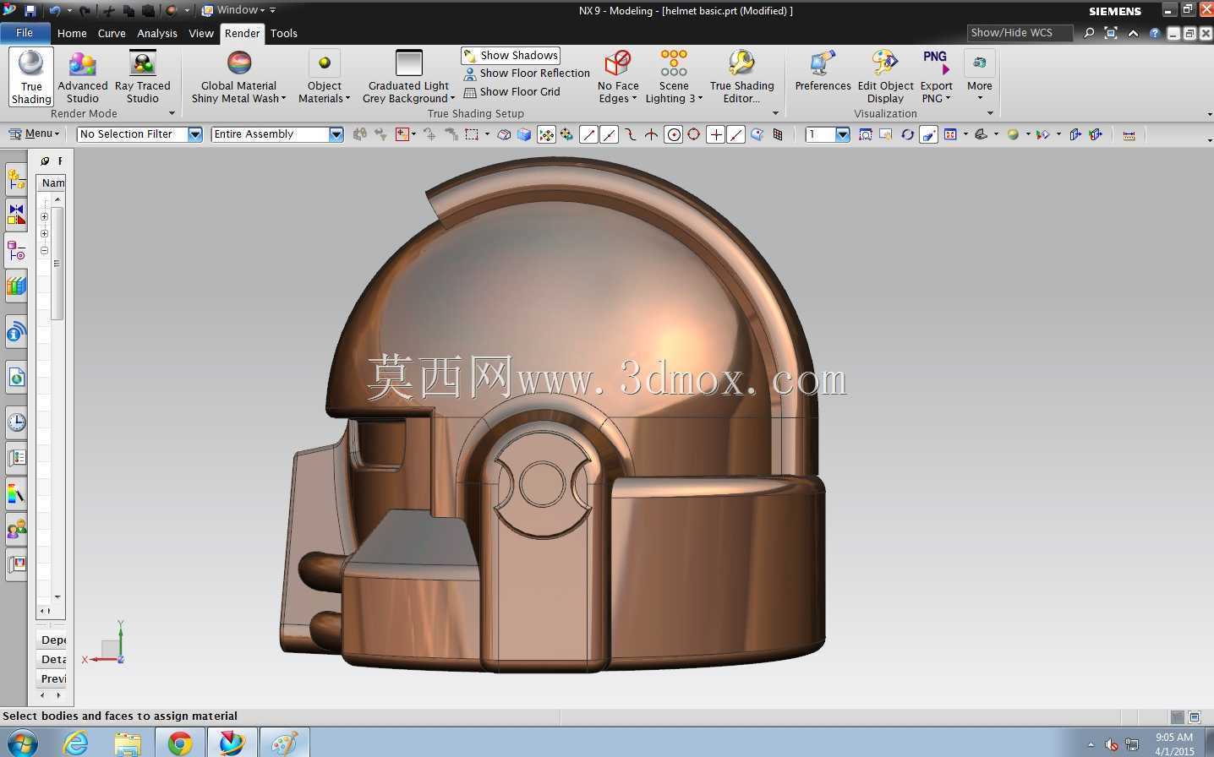Open Object Materials dropdown

coord(324,77)
